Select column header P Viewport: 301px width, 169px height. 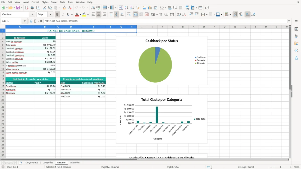(214, 27)
